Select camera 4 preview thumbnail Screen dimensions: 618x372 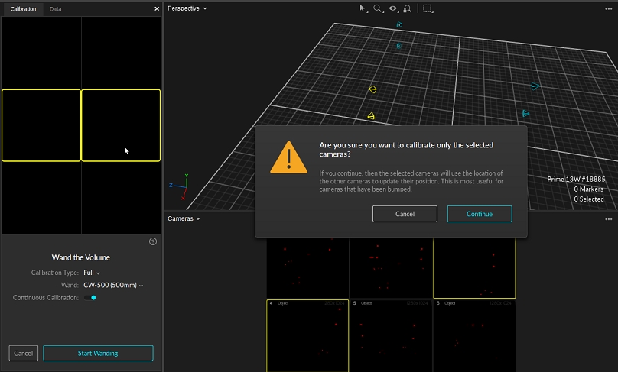point(307,335)
